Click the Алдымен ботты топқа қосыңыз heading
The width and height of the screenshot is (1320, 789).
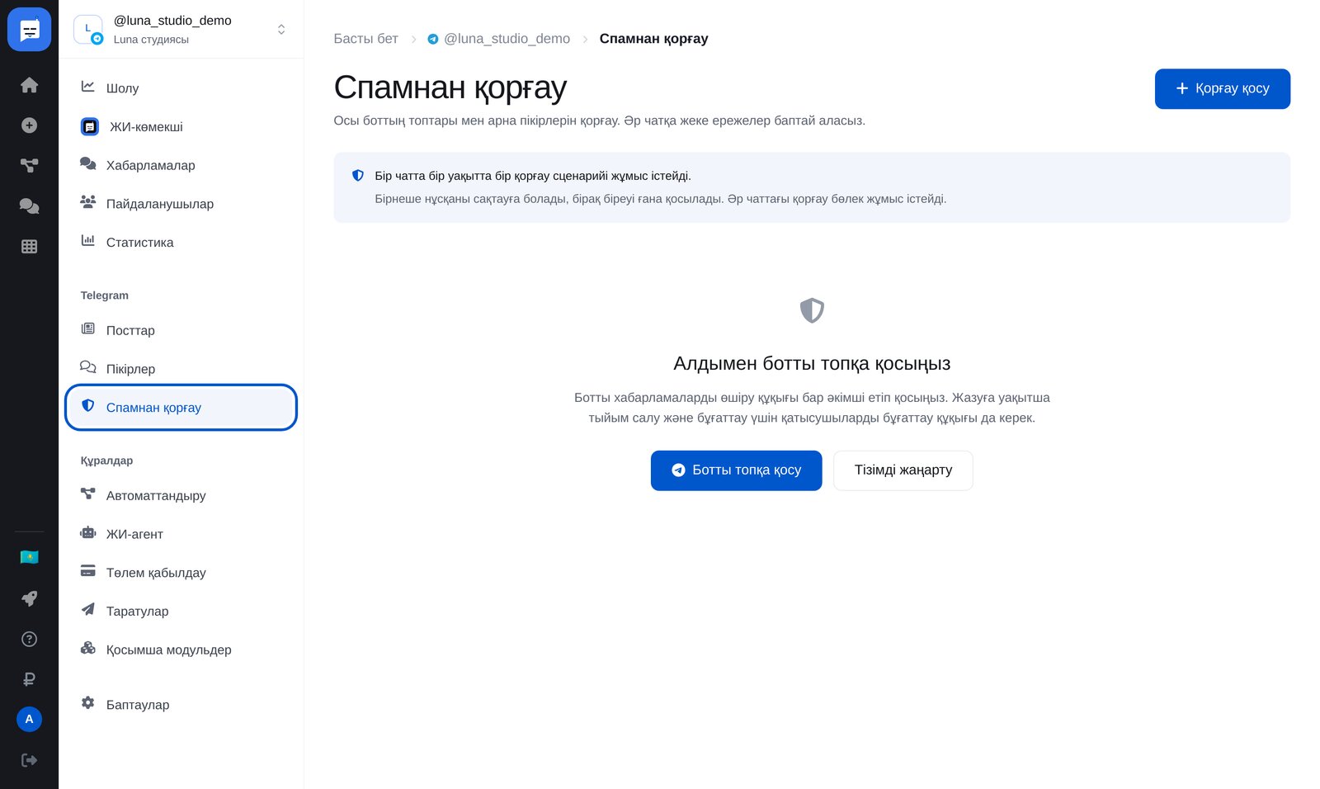coord(812,364)
